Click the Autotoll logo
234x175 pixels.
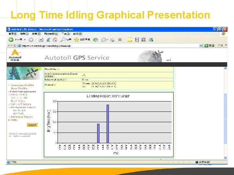pyautogui.click(x=15, y=55)
